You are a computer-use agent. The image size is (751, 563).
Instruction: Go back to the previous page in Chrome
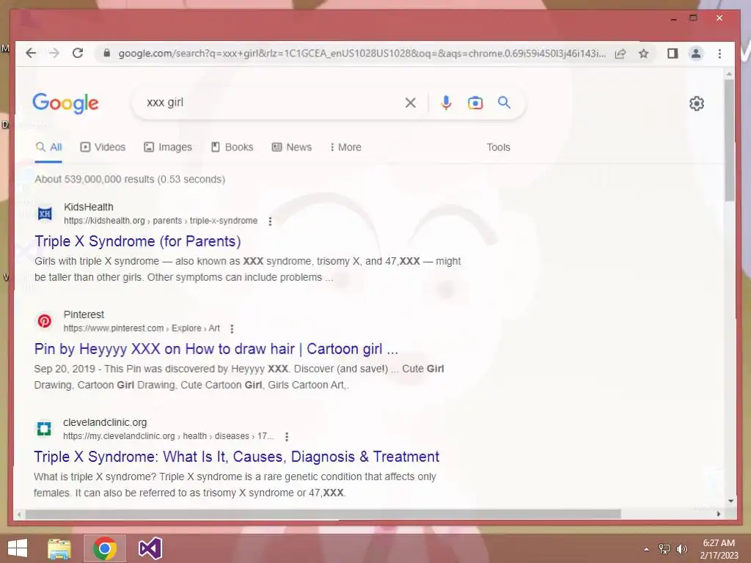[31, 53]
